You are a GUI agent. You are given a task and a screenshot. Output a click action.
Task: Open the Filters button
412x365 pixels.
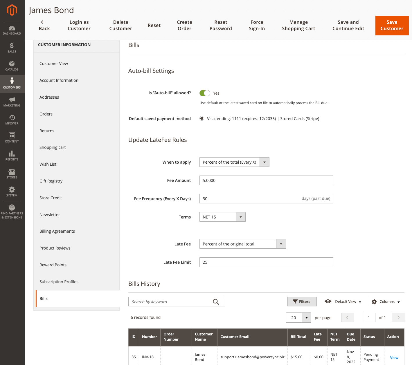(x=302, y=302)
